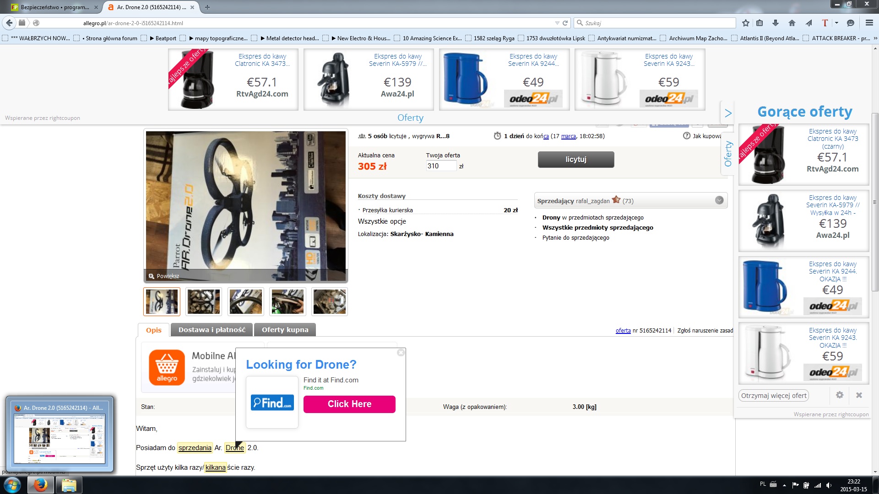Open the Oferty kupna tab
The image size is (879, 494).
point(285,330)
